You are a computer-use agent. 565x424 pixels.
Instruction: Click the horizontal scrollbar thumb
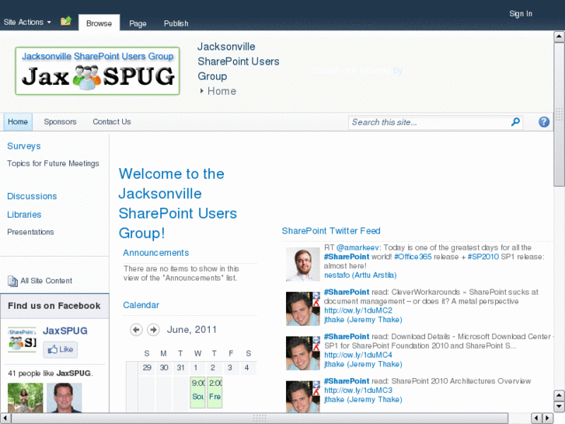260,419
